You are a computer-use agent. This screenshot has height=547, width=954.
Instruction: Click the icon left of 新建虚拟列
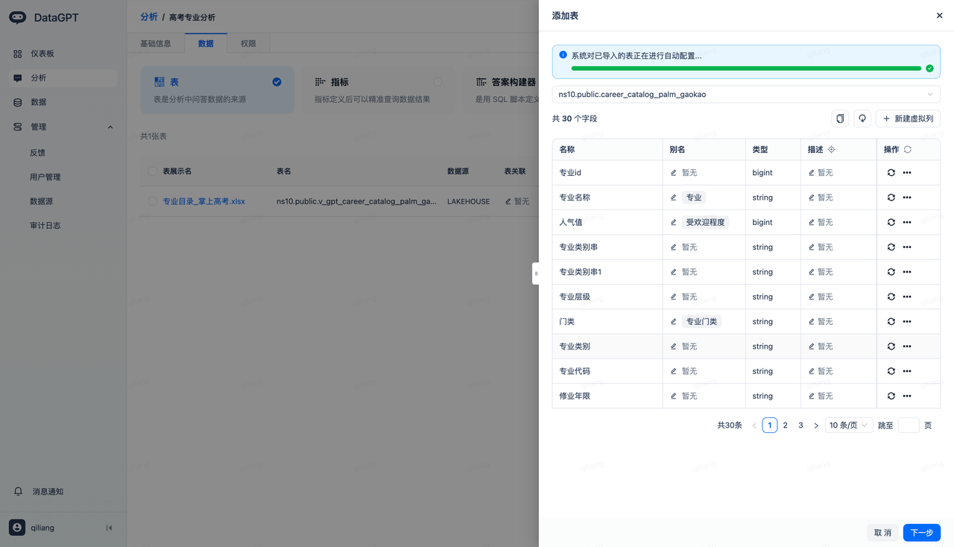(862, 118)
